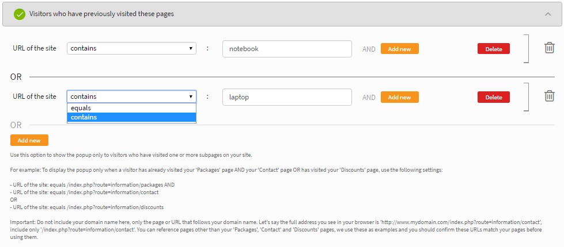
Task: Add new OR group with the bottom button
Action: pyautogui.click(x=29, y=140)
